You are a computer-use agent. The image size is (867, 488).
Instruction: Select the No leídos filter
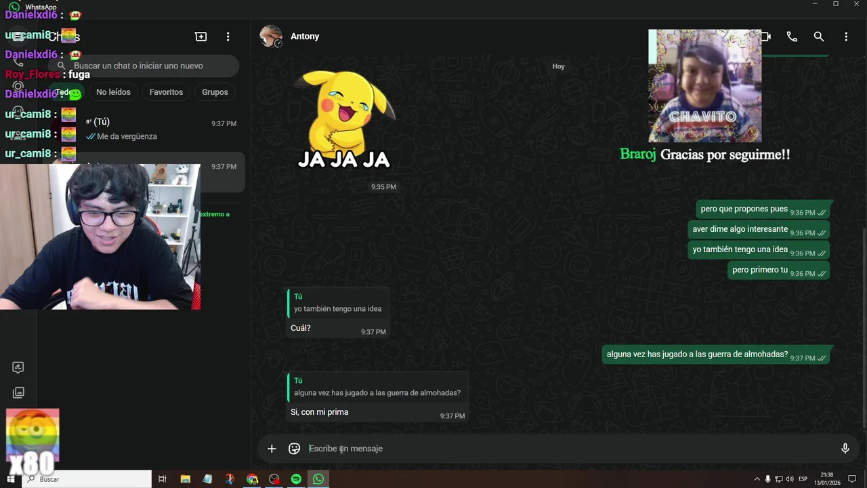click(113, 92)
